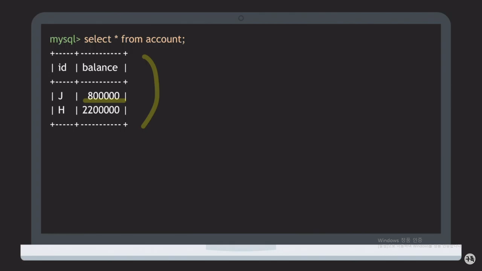Screen dimensions: 482x271
Task: Click the table's top dashed border line
Action: pyautogui.click(x=89, y=53)
